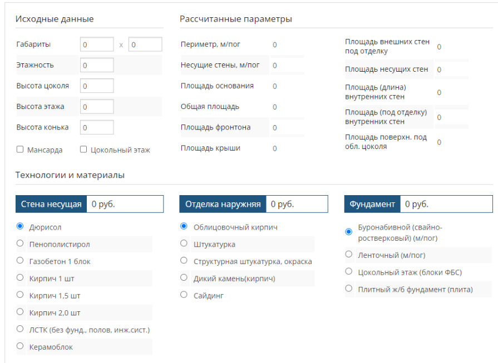This screenshot has width=498, height=363.
Task: Focus the second Габариты dimension field
Action: 145,44
